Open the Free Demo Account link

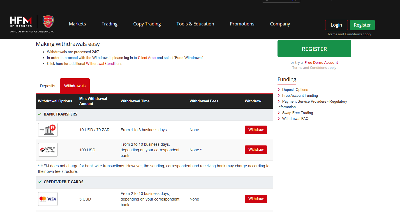tap(321, 63)
